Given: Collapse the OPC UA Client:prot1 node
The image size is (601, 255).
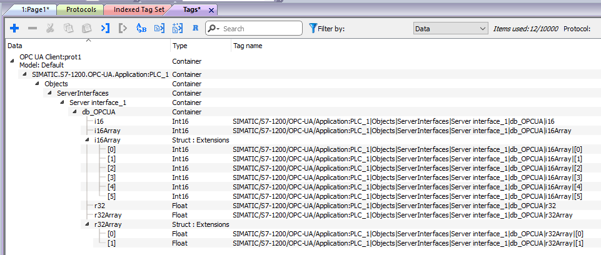Looking at the screenshot, I should (x=12, y=61).
